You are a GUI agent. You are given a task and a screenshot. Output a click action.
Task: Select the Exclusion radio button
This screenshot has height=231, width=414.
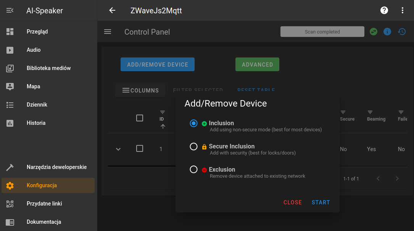click(193, 169)
